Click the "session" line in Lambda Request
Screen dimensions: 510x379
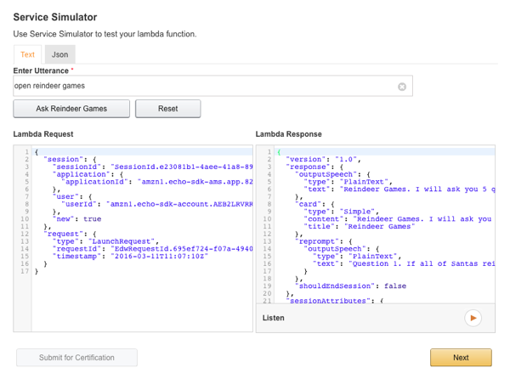pos(70,159)
